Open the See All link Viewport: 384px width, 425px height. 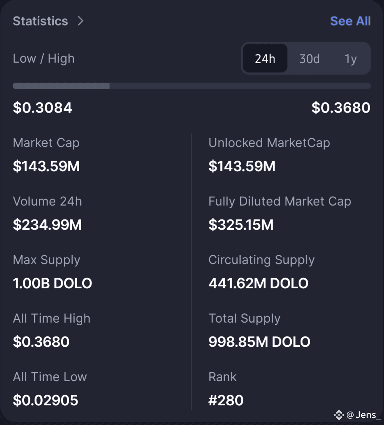(x=350, y=21)
